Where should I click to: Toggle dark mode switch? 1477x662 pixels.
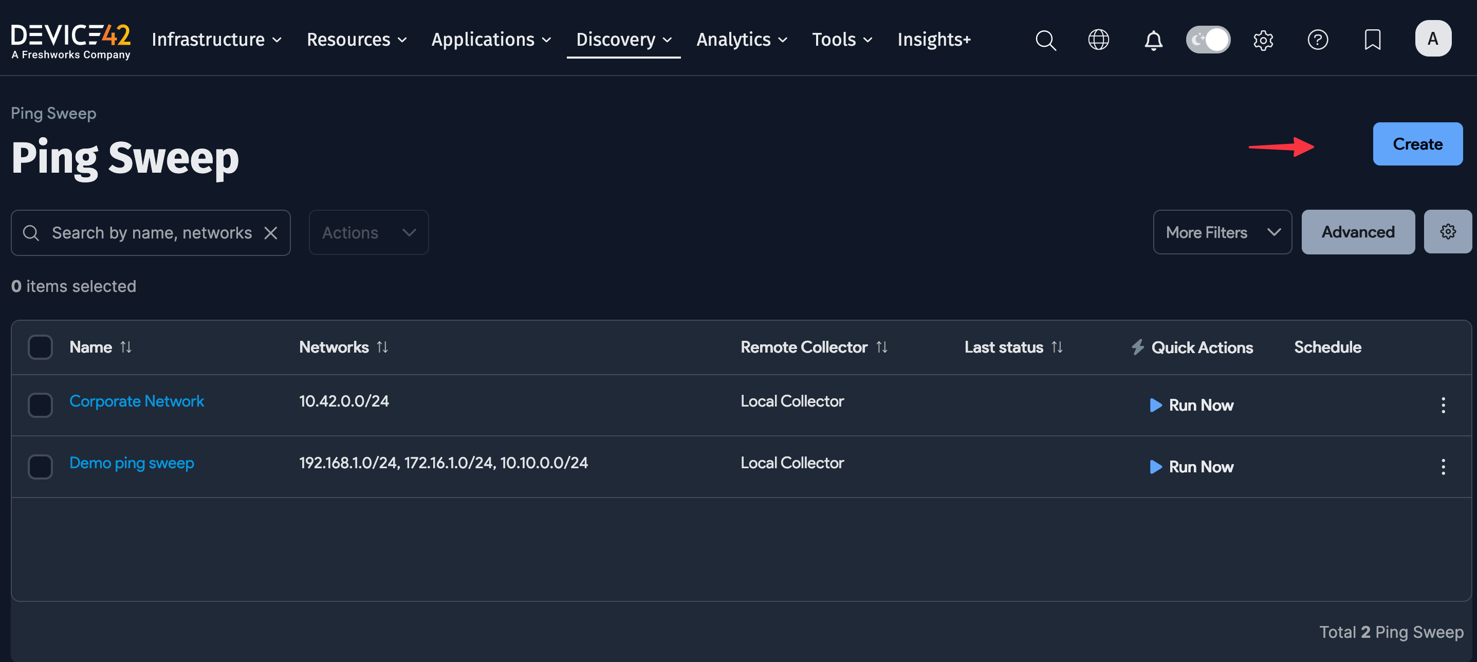1208,40
